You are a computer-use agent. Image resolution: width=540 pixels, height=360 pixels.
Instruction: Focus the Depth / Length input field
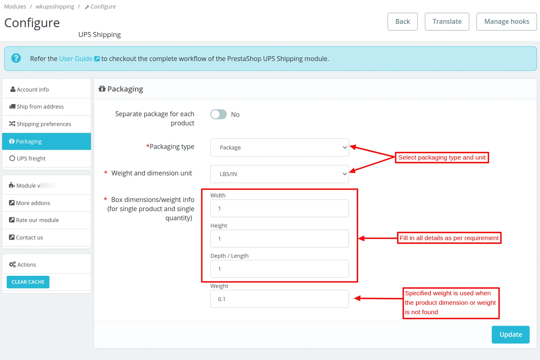280,269
